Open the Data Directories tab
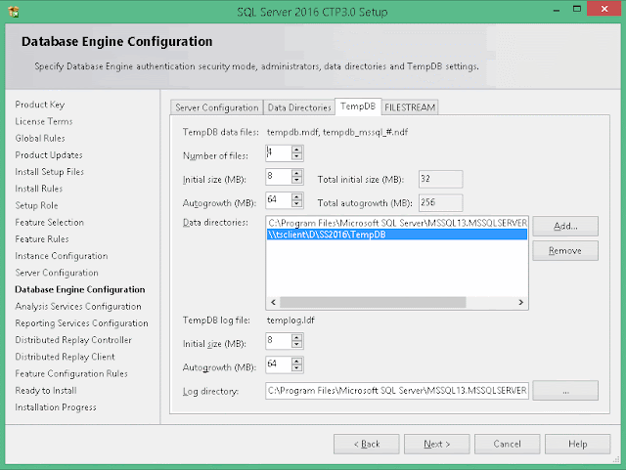Viewport: 626px width, 470px height. (299, 107)
